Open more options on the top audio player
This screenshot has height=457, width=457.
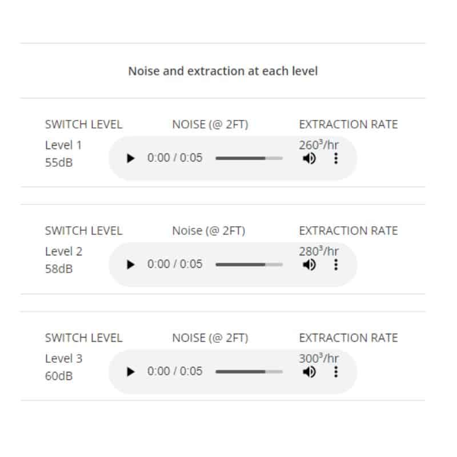click(335, 158)
